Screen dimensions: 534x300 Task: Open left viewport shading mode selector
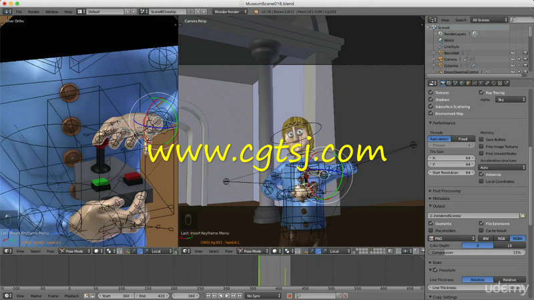tap(98, 251)
